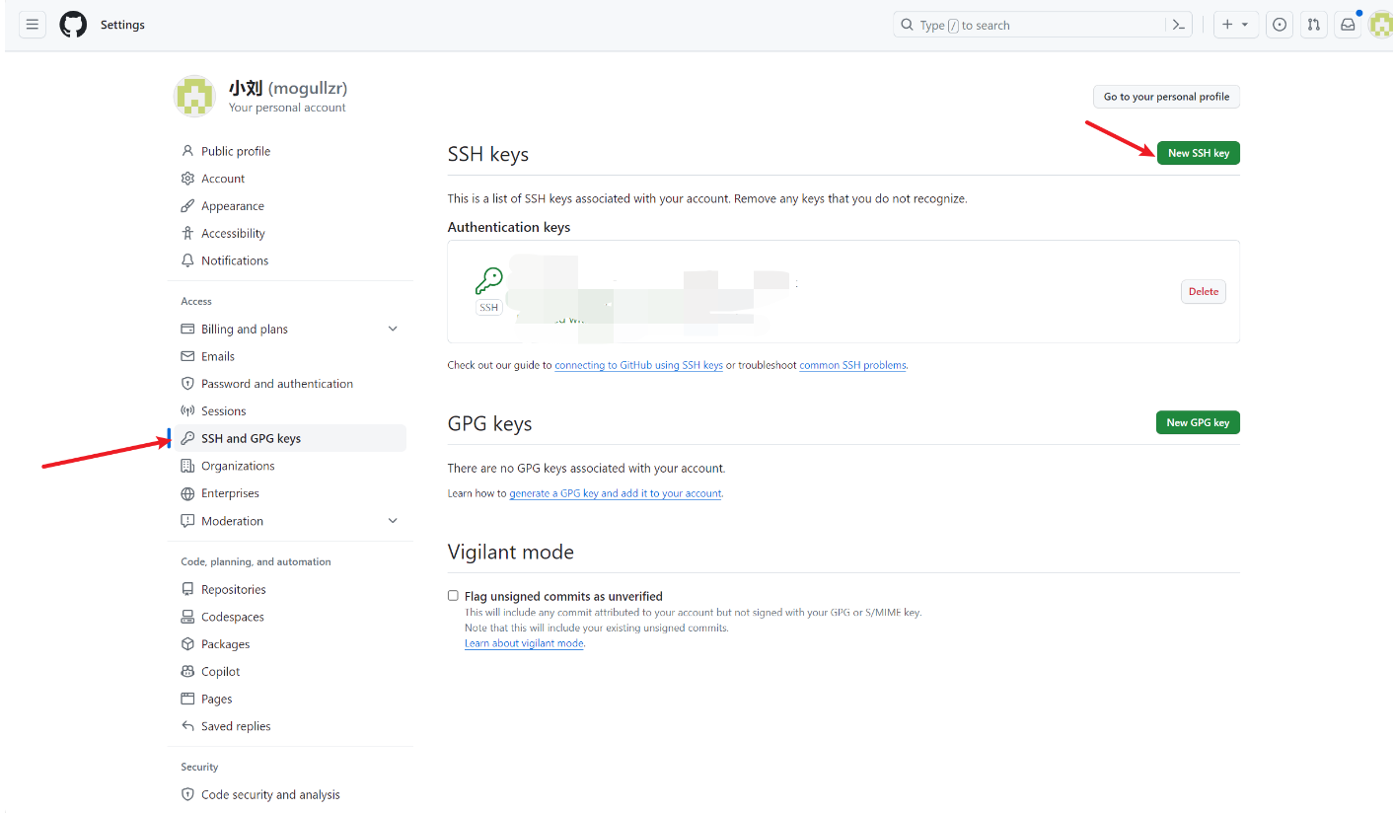Expand Moderation section chevron
The width and height of the screenshot is (1393, 813).
point(393,521)
